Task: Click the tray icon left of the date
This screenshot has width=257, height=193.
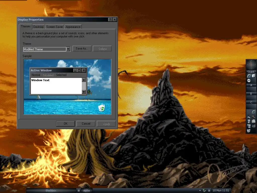Action: [209, 190]
